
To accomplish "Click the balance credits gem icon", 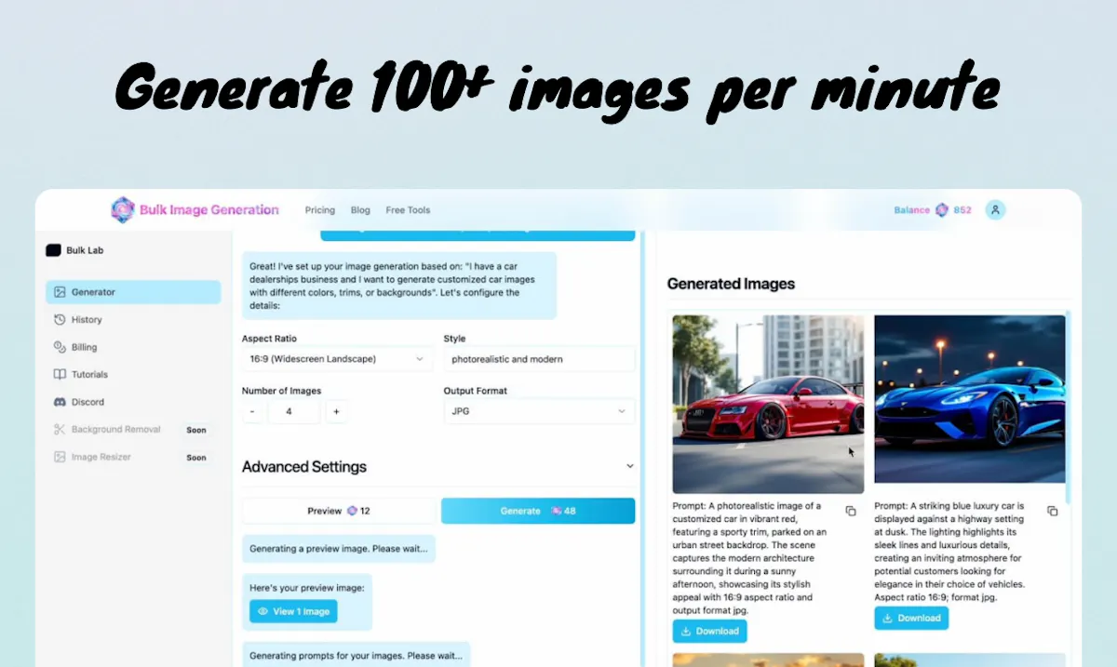I will pyautogui.click(x=941, y=210).
